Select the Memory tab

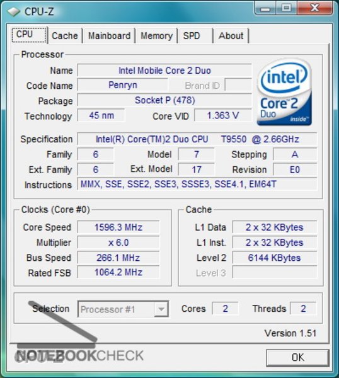157,36
